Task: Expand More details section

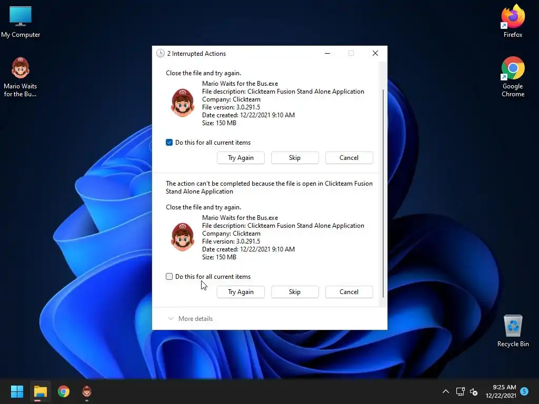Action: point(190,319)
